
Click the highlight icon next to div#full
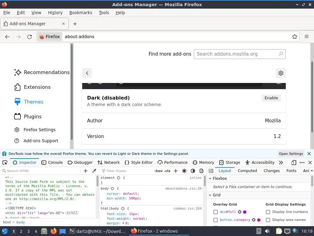point(239,212)
